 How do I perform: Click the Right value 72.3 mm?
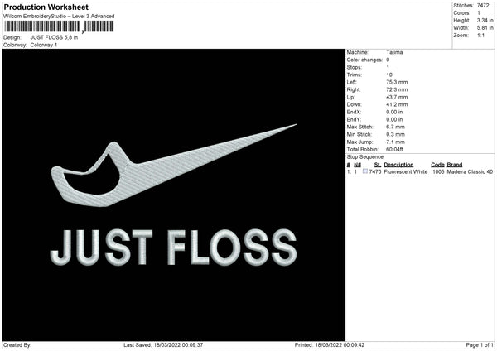(x=397, y=90)
